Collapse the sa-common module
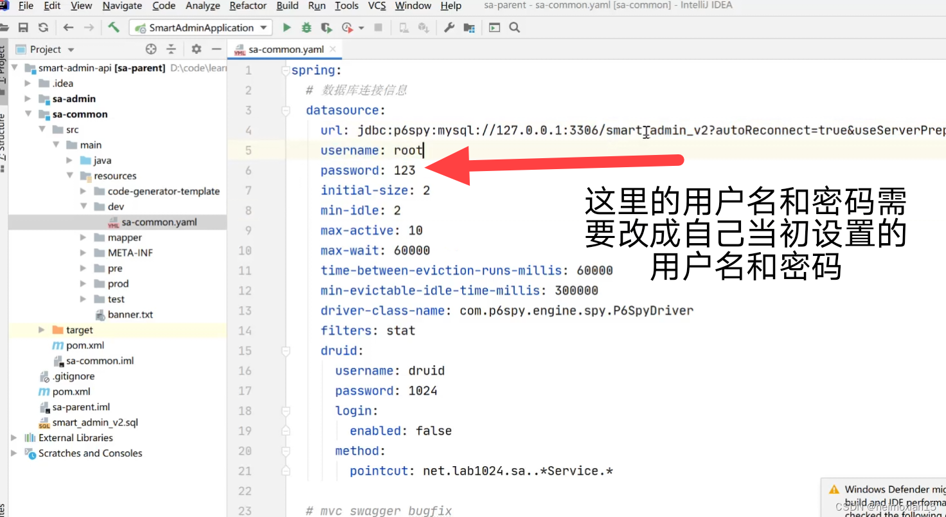This screenshot has width=946, height=517. coord(27,114)
